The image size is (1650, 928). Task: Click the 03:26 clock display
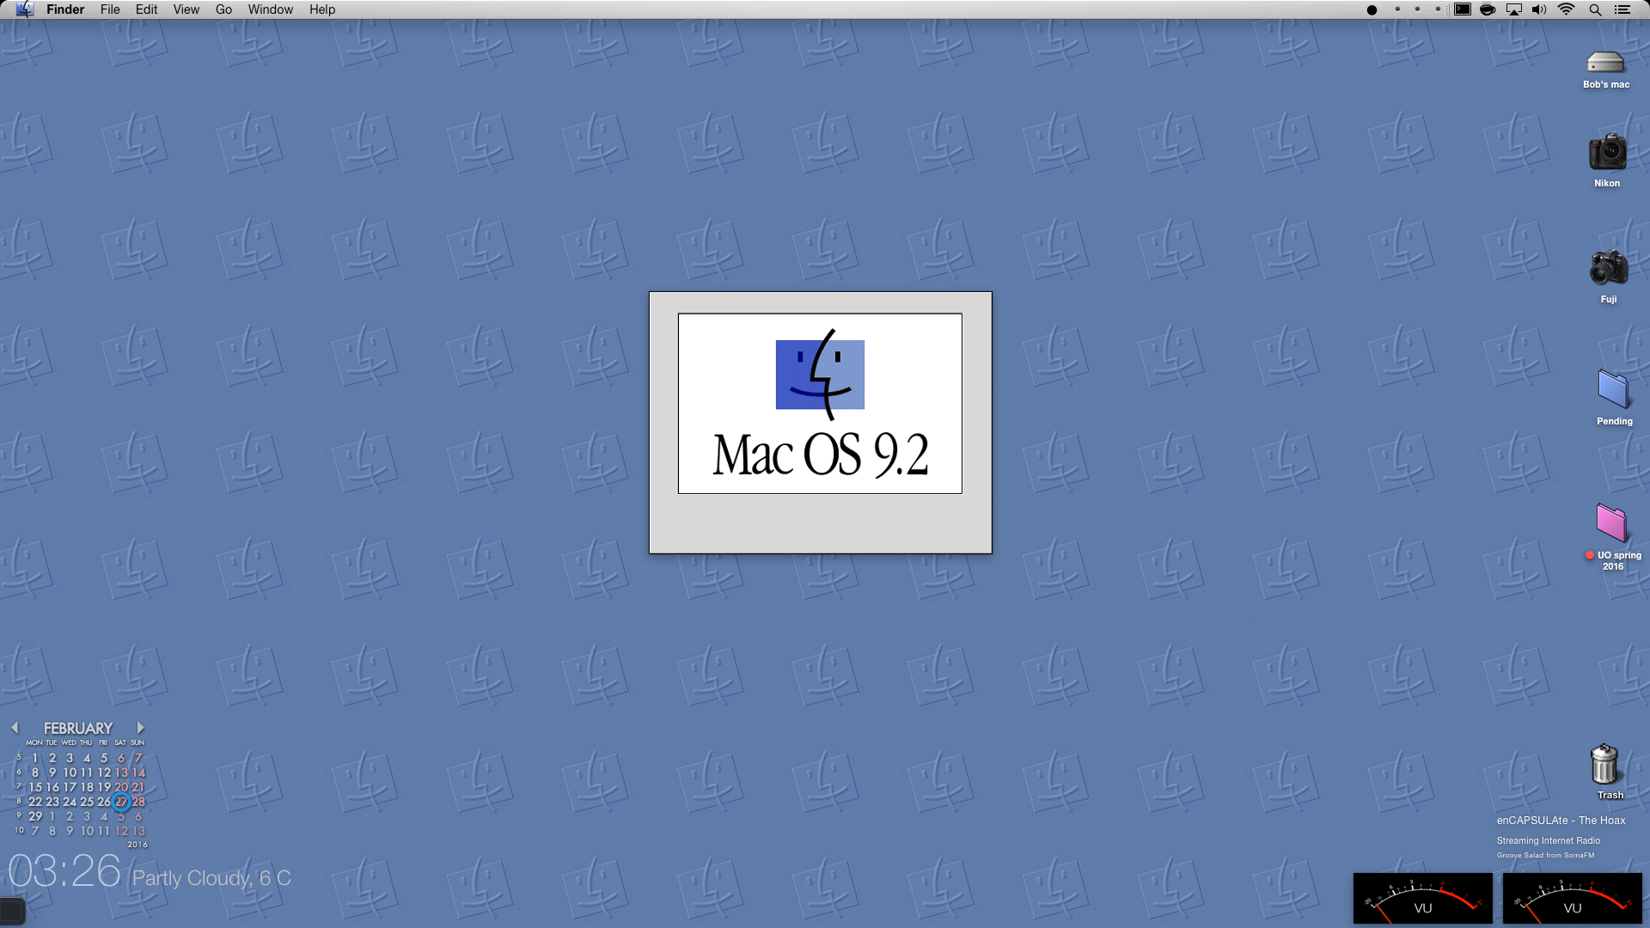pyautogui.click(x=64, y=871)
